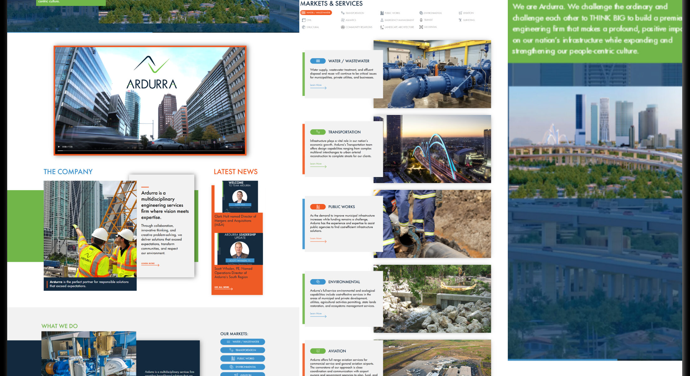This screenshot has width=690, height=376.
Task: Click the Aquatics tab icon
Action: point(343,20)
